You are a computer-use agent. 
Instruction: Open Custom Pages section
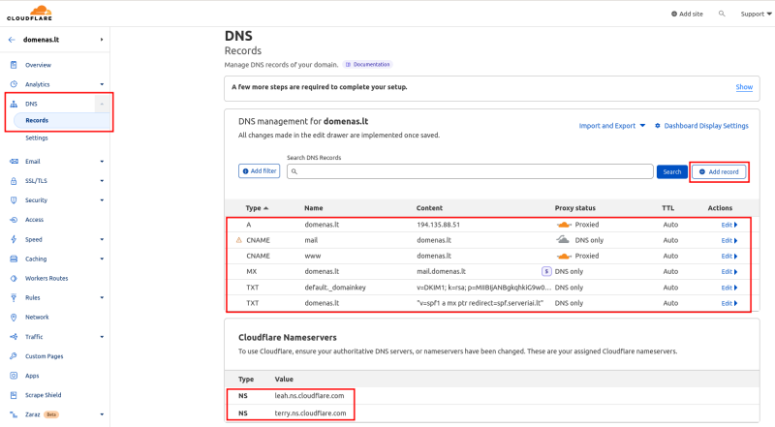tap(44, 356)
